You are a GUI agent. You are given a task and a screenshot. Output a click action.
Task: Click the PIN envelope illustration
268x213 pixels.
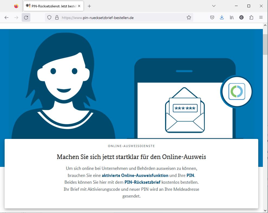(185, 110)
